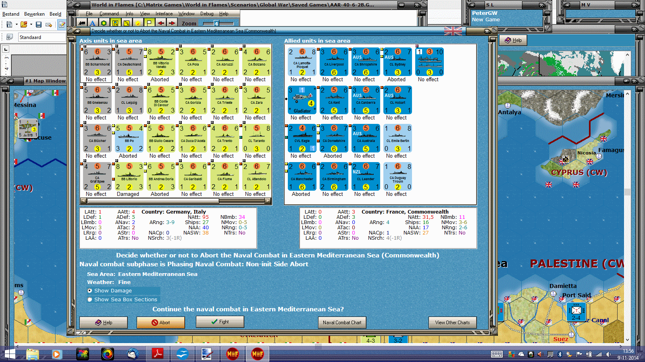Viewport: 645px width, 362px height.
Task: Open Thunderbird from taskbar
Action: [x=133, y=354]
